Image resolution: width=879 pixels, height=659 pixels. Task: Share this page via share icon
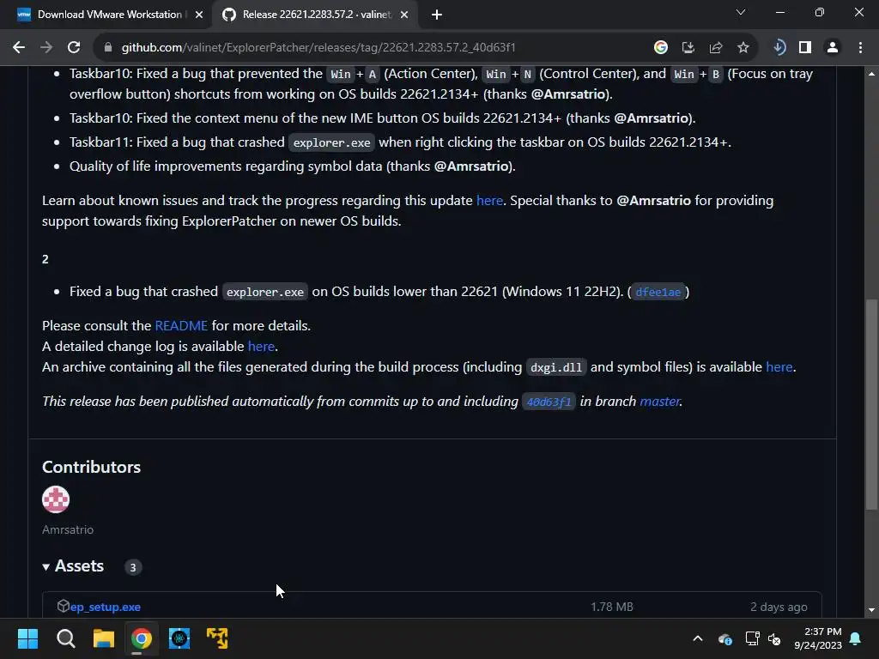pyautogui.click(x=716, y=48)
